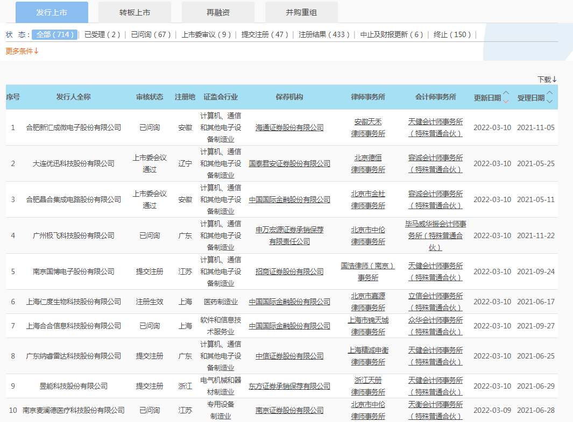
Task: Open 海通证券股份有限公司 sponsor link
Action: point(289,128)
